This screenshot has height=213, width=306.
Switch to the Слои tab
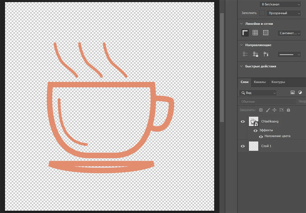pos(245,82)
